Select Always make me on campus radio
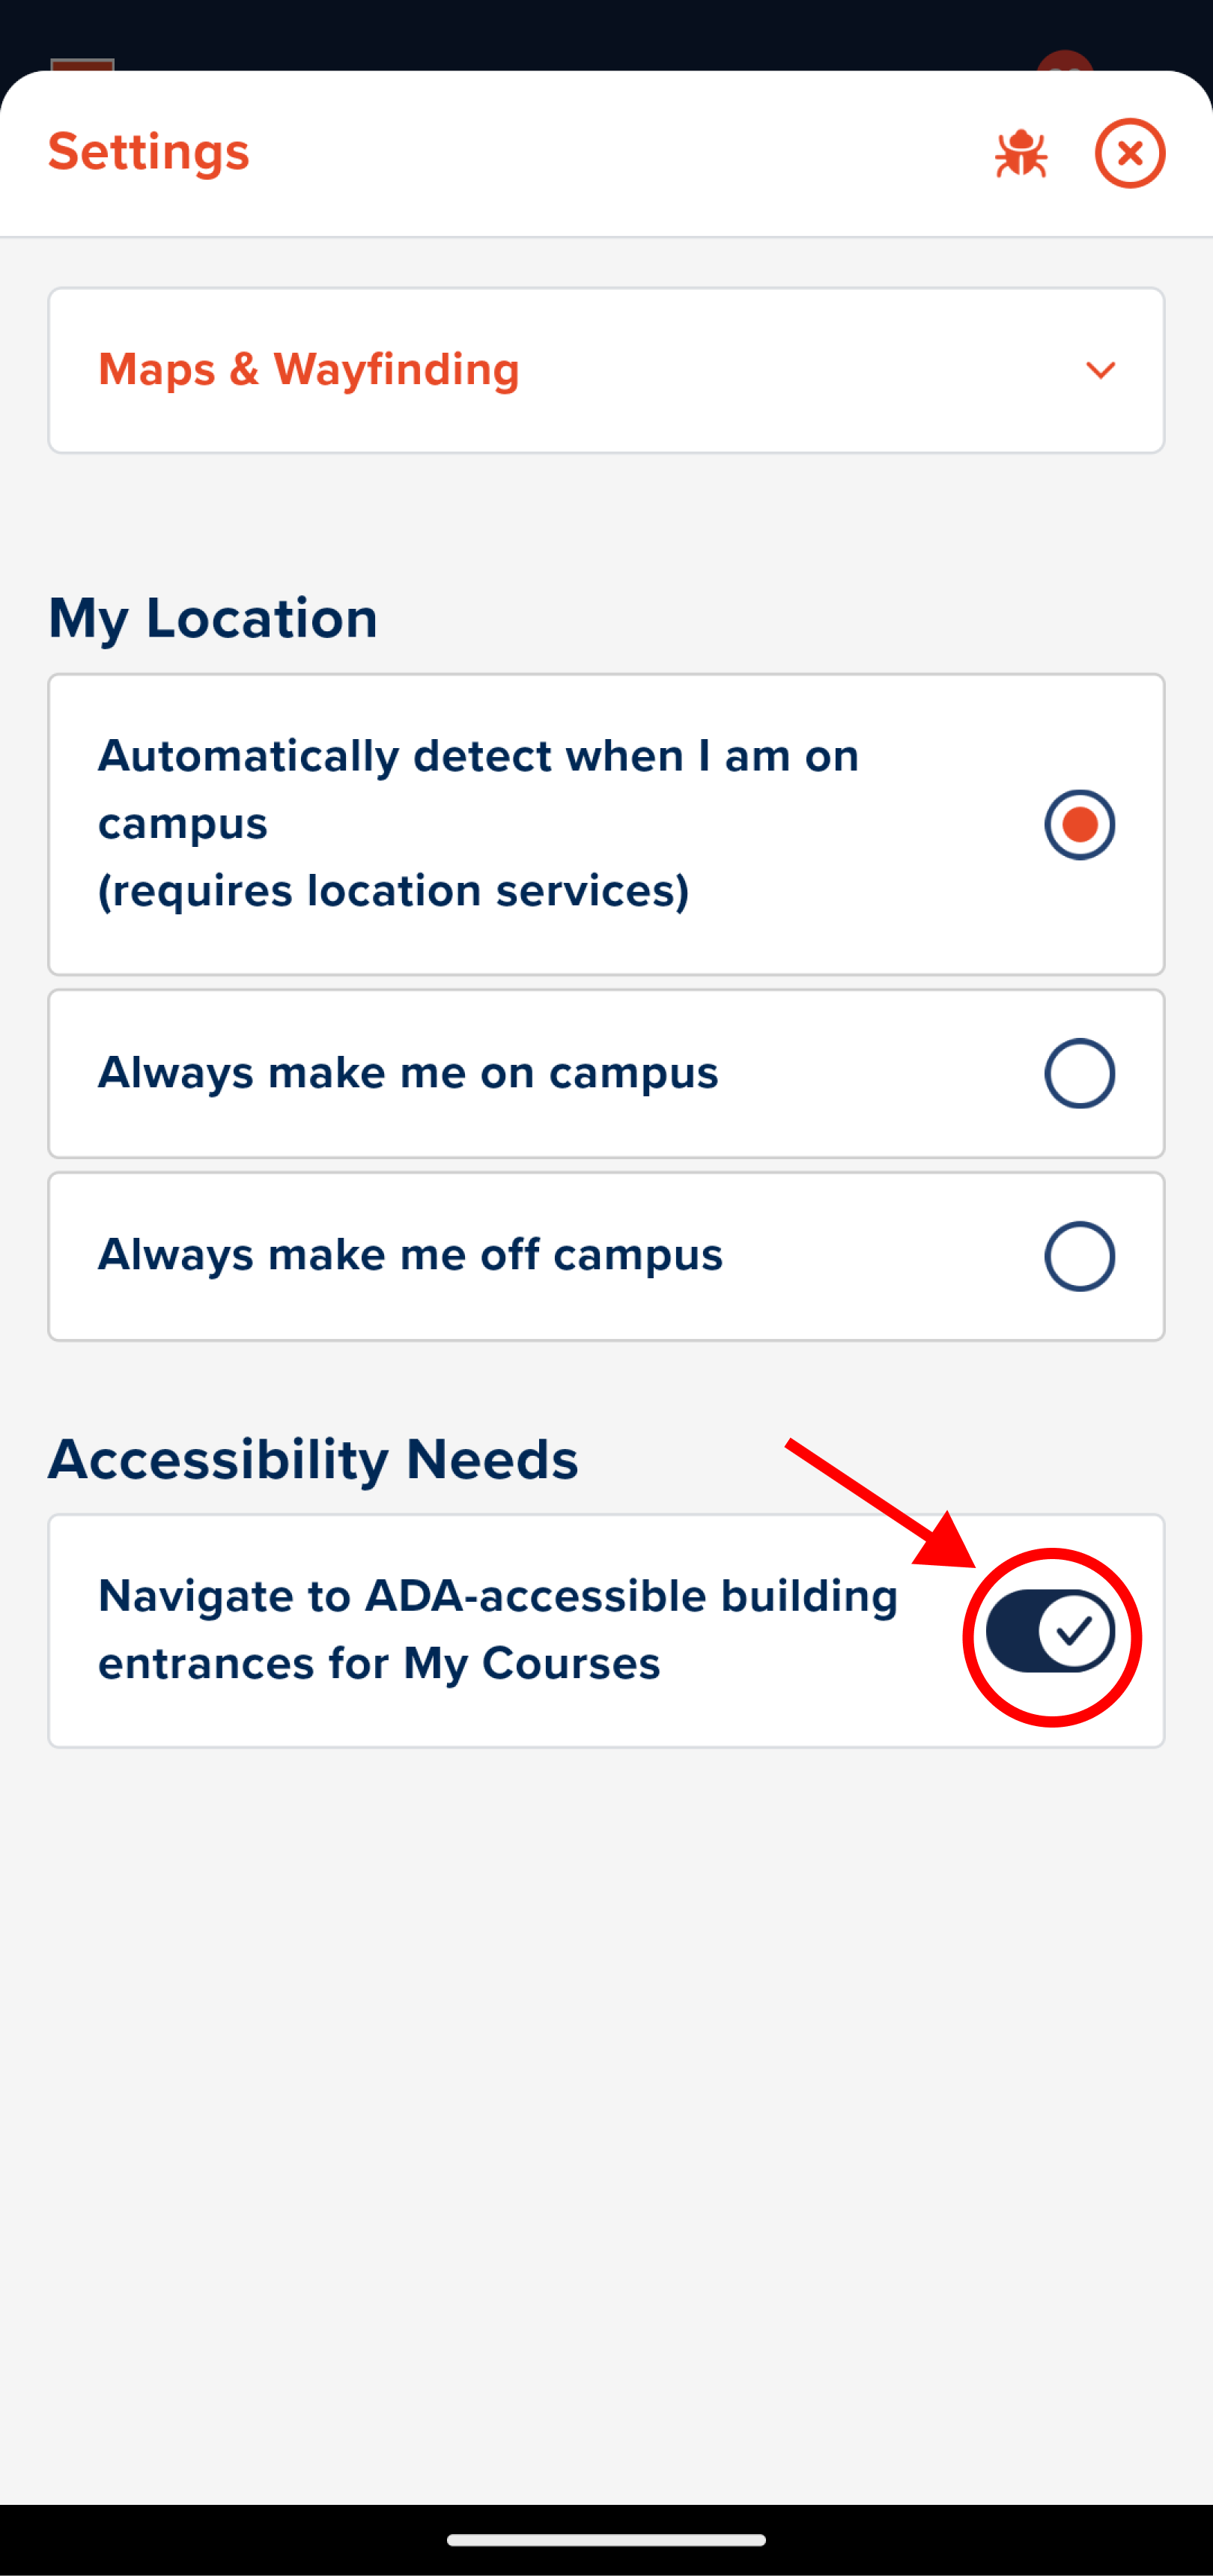The image size is (1213, 2576). coord(1079,1073)
